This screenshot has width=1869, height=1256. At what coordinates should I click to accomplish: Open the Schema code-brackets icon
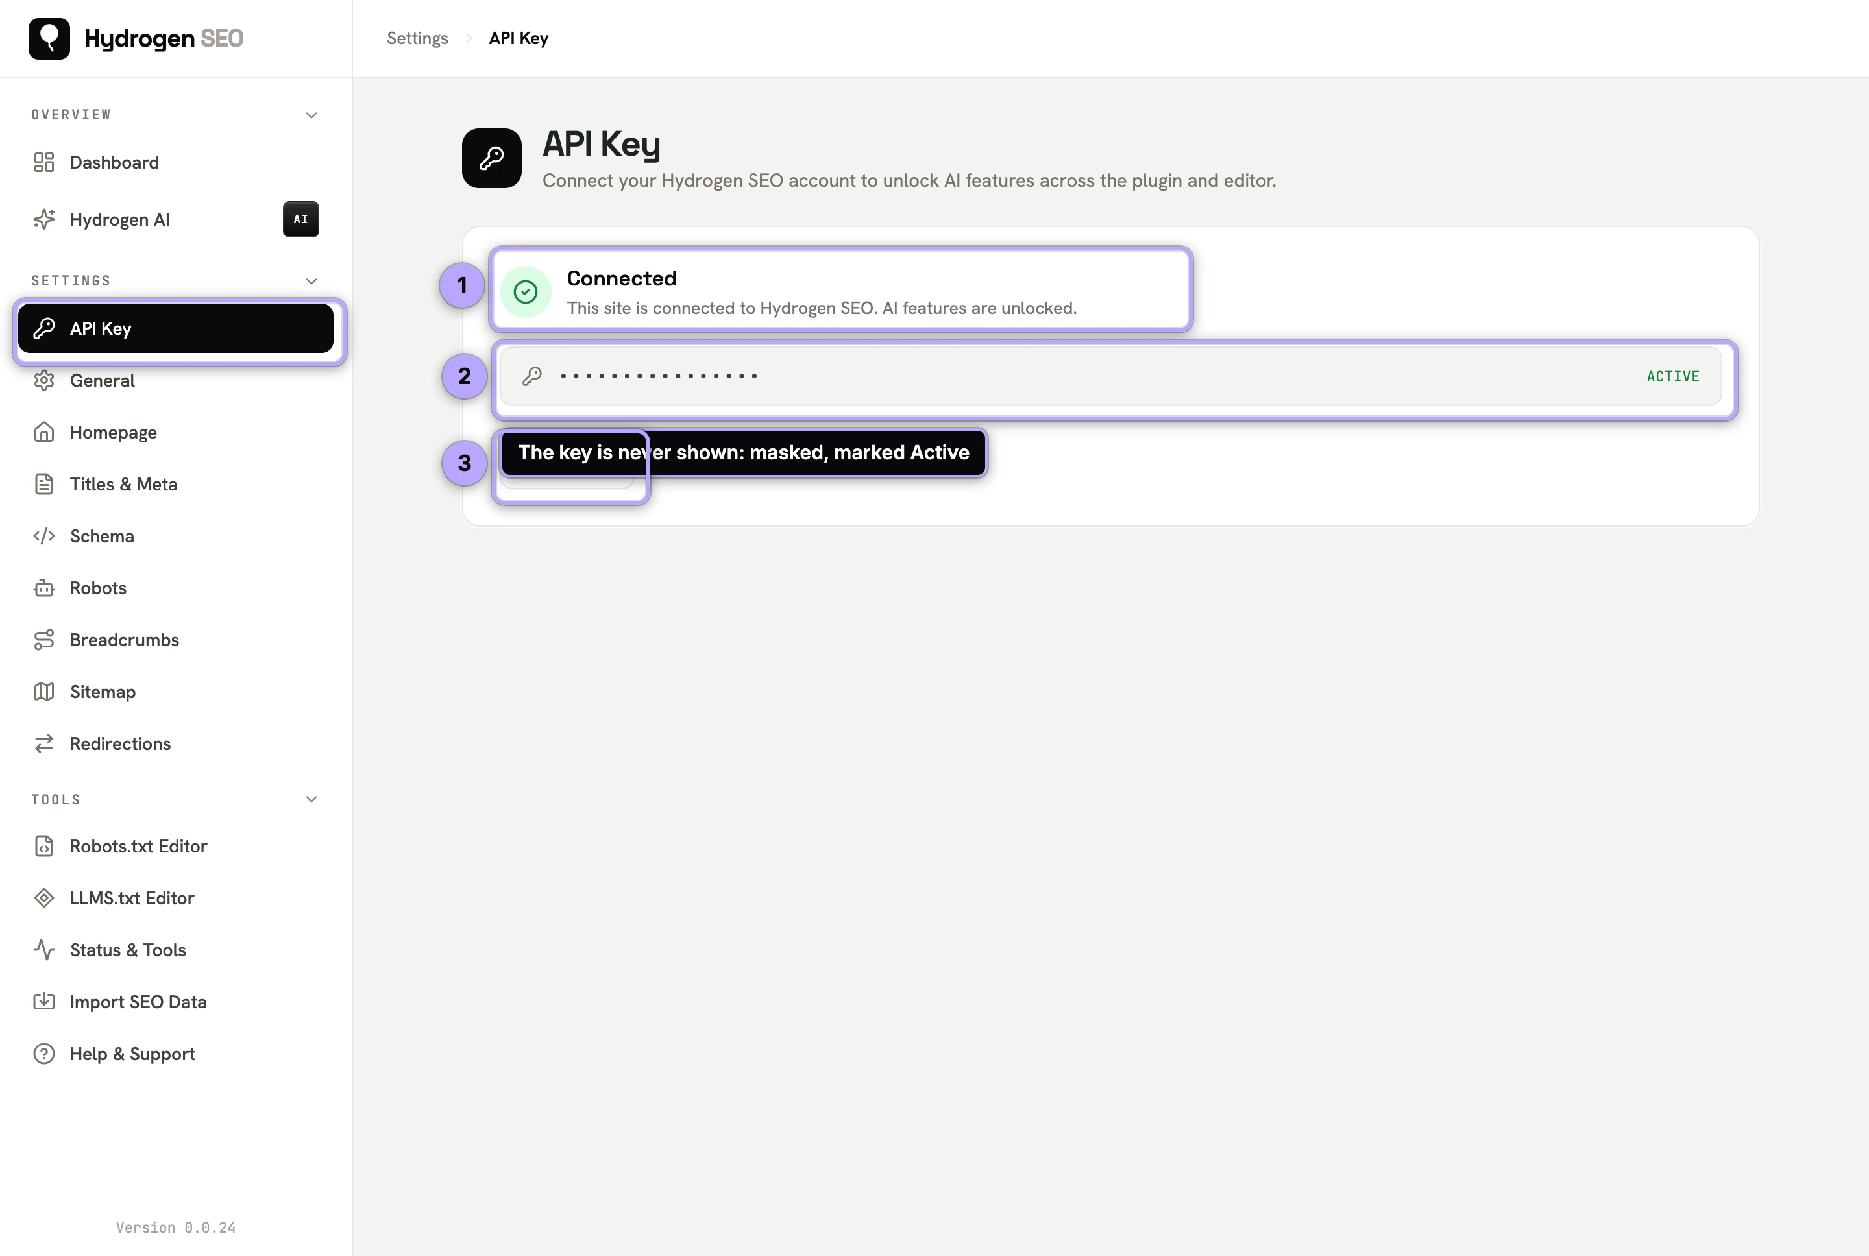[44, 536]
